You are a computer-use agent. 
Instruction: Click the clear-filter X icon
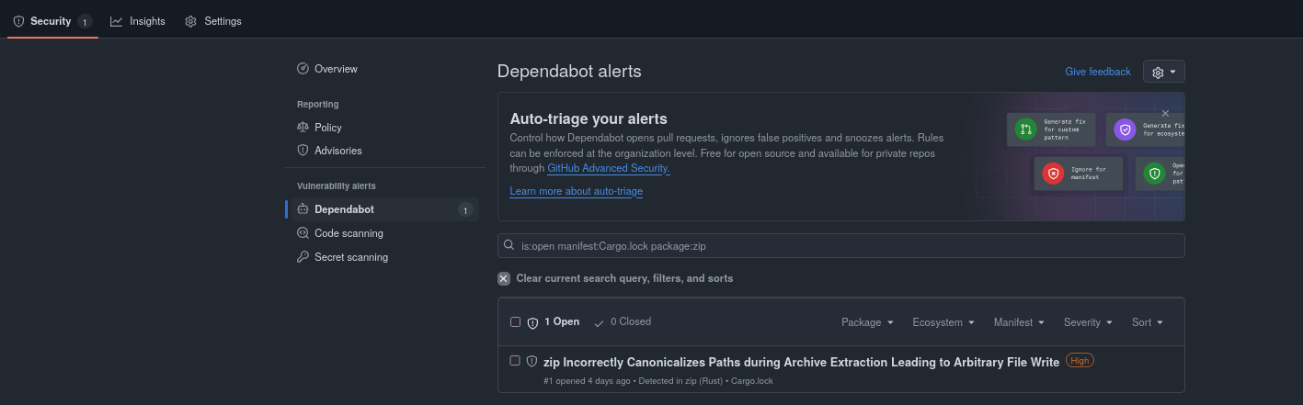504,278
